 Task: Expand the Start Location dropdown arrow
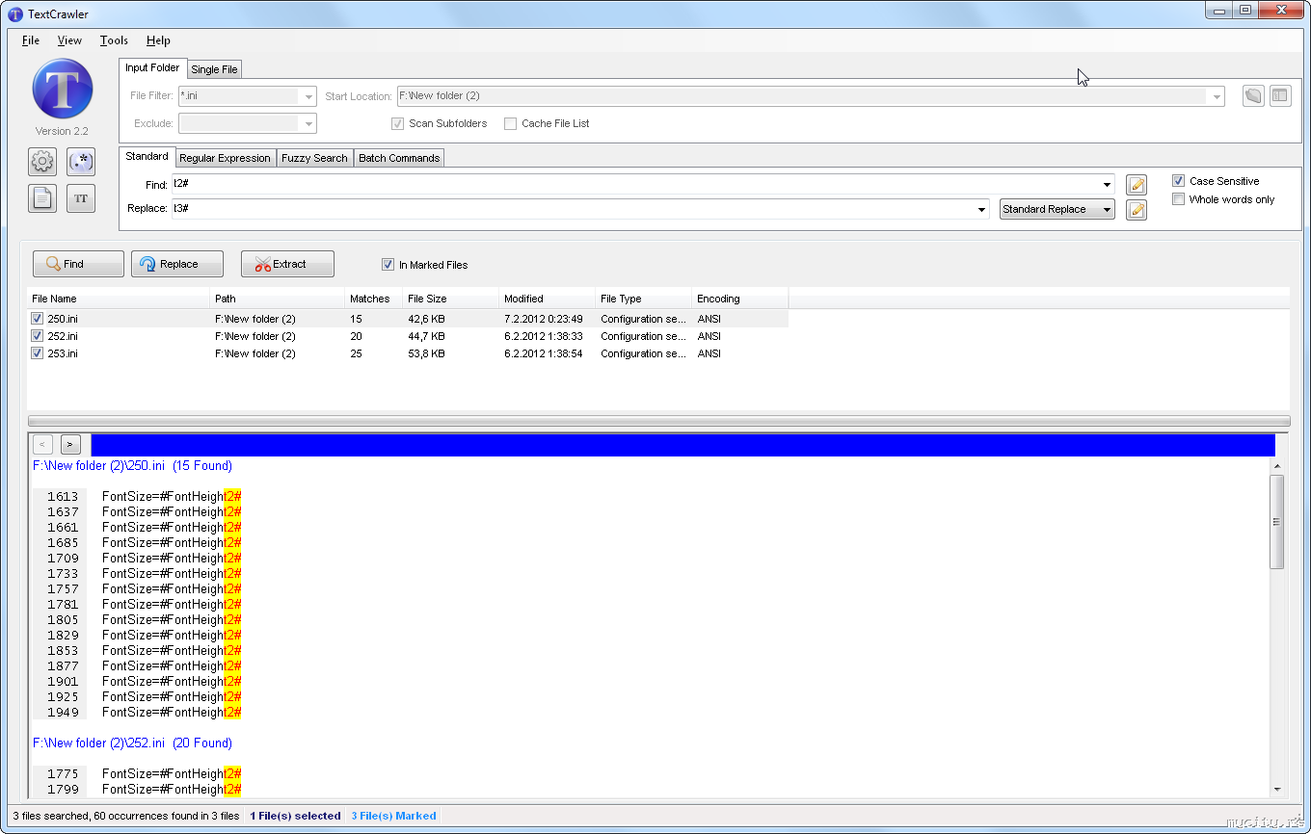tap(1217, 96)
